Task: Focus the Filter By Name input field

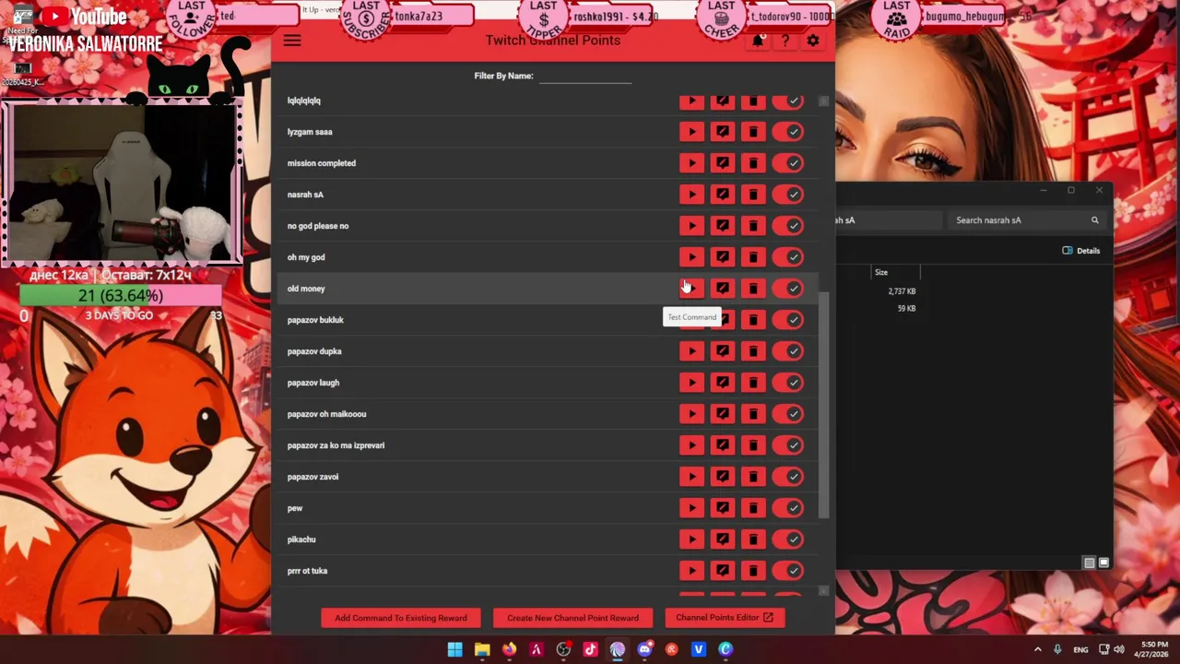Action: [585, 76]
